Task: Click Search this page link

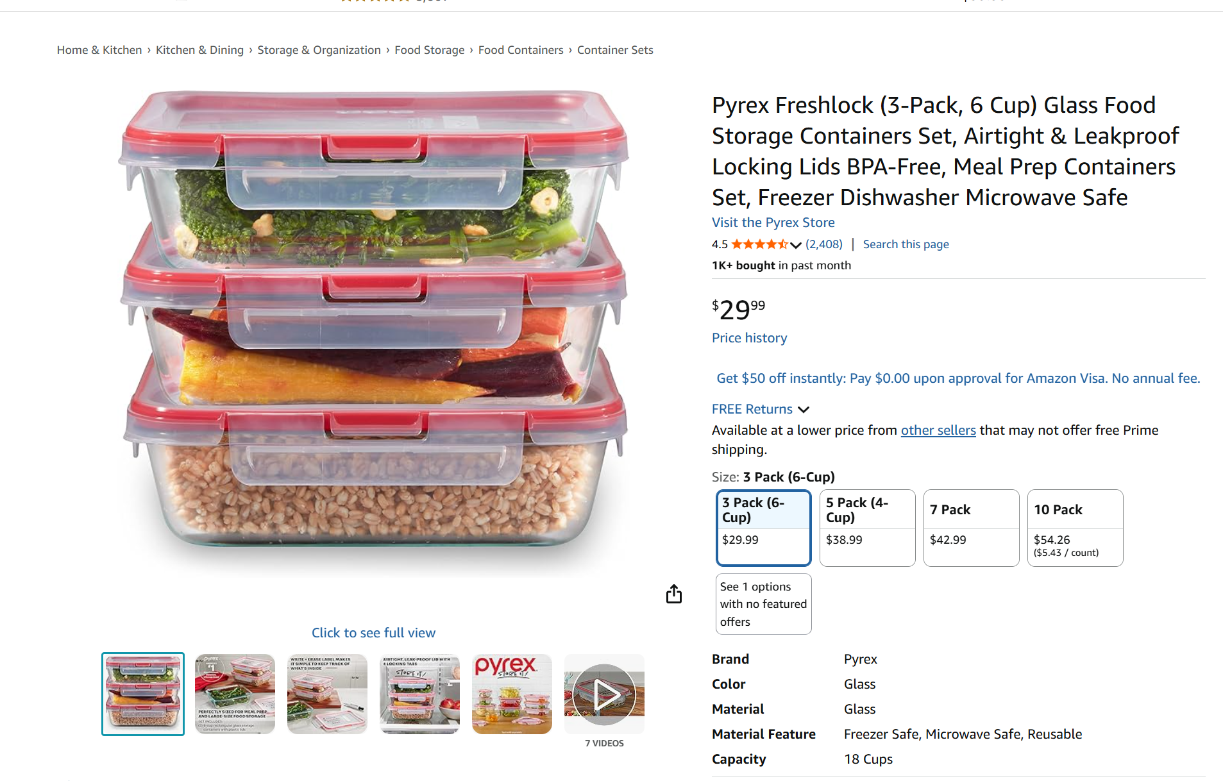Action: 906,244
